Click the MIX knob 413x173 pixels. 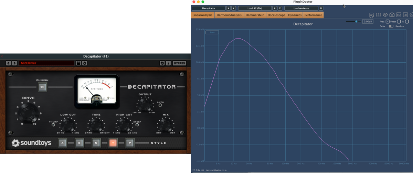(166, 125)
